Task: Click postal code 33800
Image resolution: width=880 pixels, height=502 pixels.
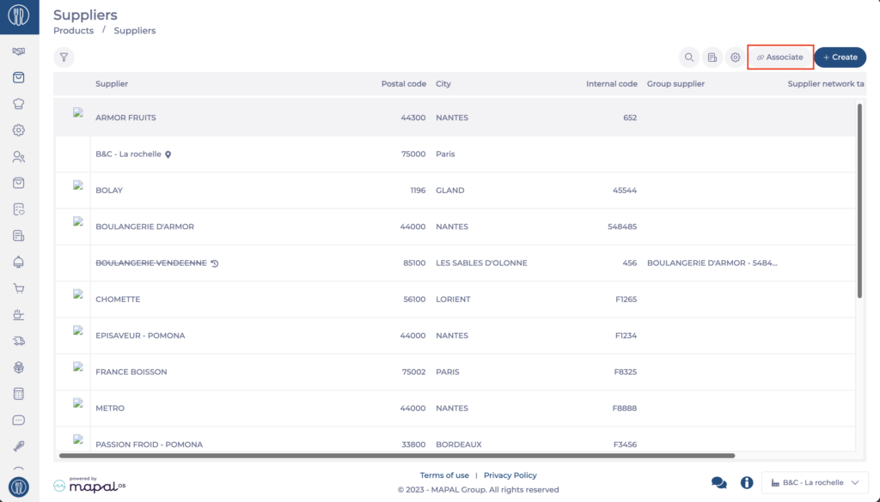Action: click(413, 445)
